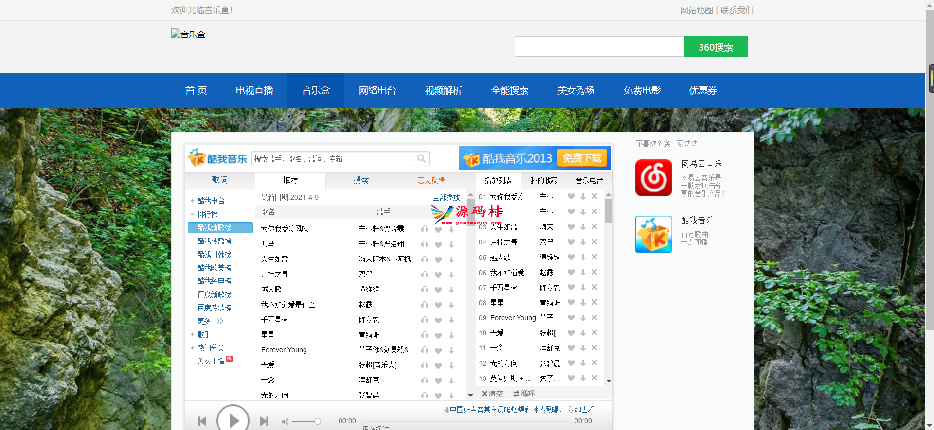Image resolution: width=934 pixels, height=430 pixels.
Task: Select 百度新歌榜 chart
Action: click(214, 294)
